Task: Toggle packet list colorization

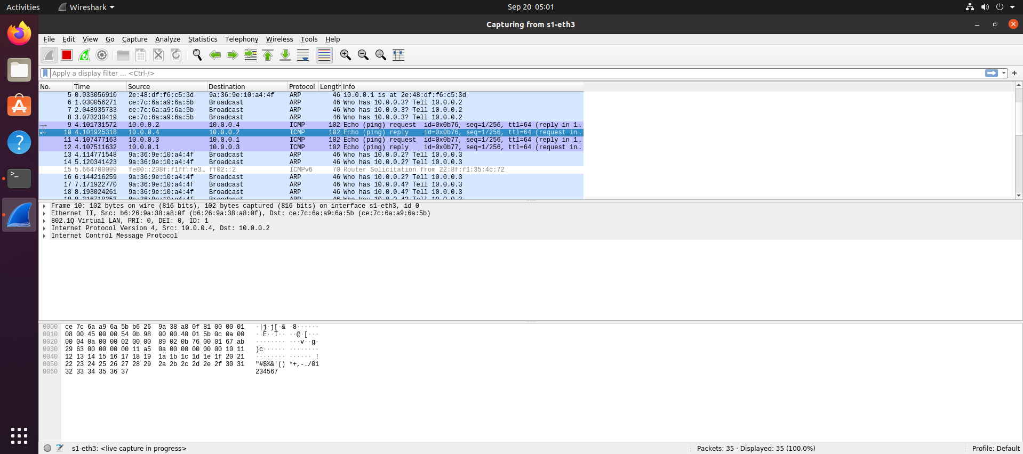Action: 324,55
